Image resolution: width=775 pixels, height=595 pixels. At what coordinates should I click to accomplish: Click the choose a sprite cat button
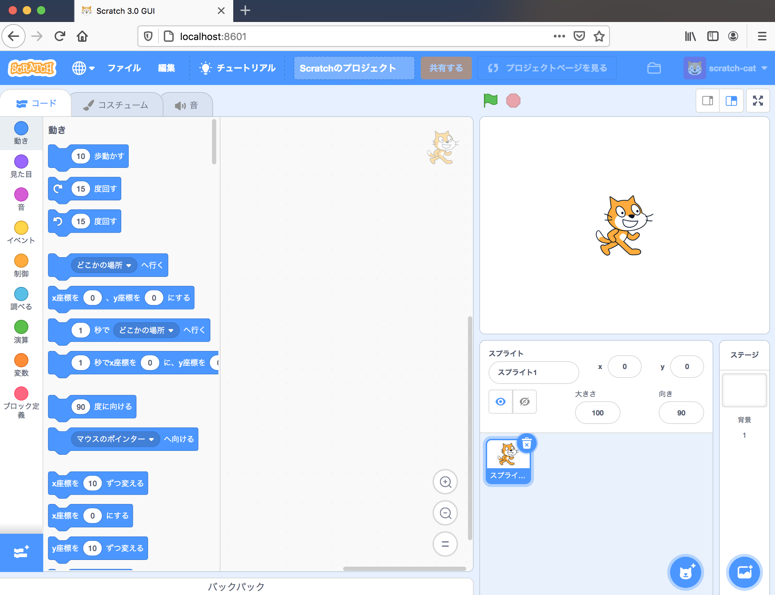[x=685, y=572]
